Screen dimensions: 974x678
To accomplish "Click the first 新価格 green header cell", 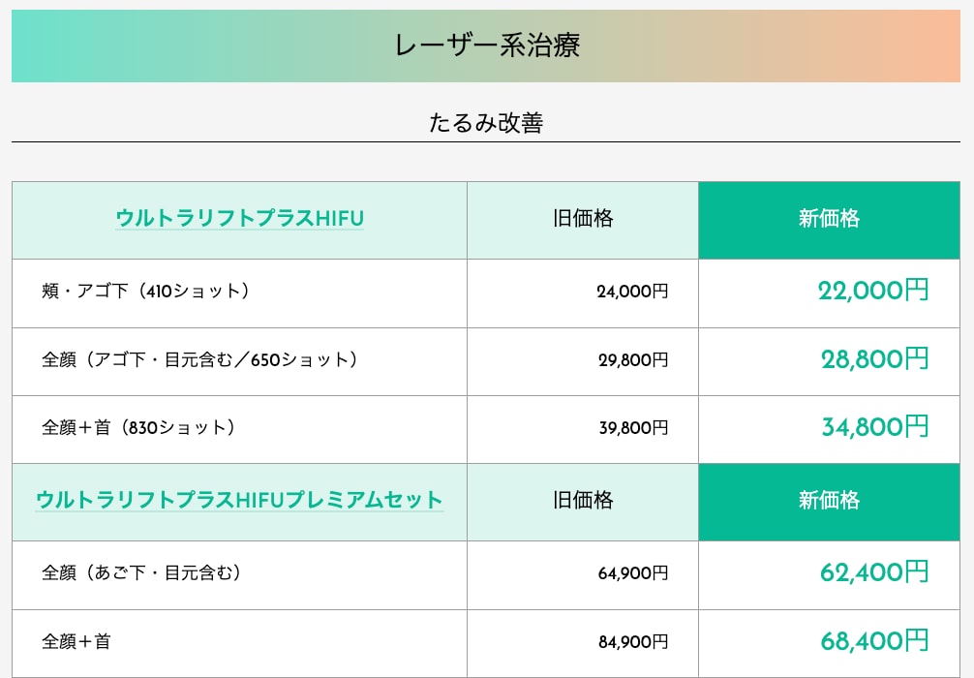I will 830,220.
